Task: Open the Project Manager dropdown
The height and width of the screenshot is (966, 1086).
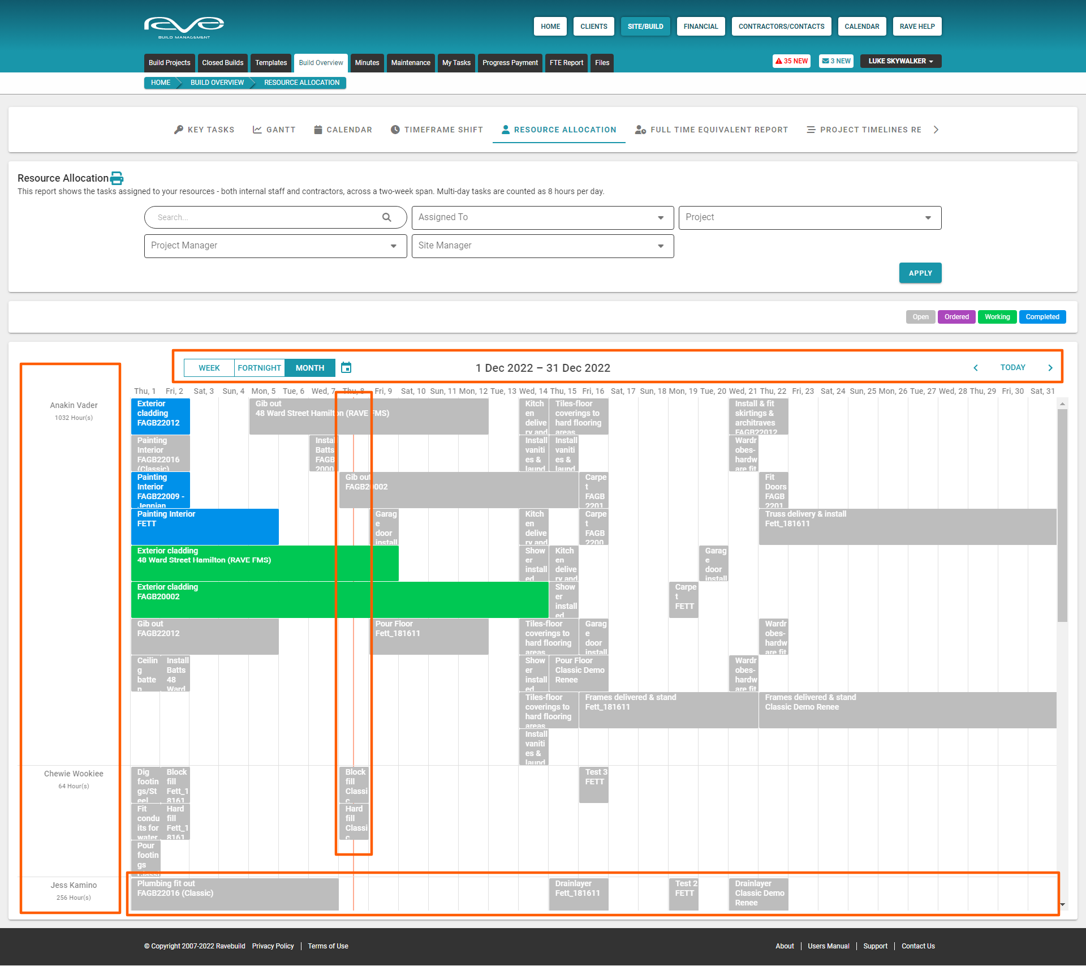Action: [275, 246]
